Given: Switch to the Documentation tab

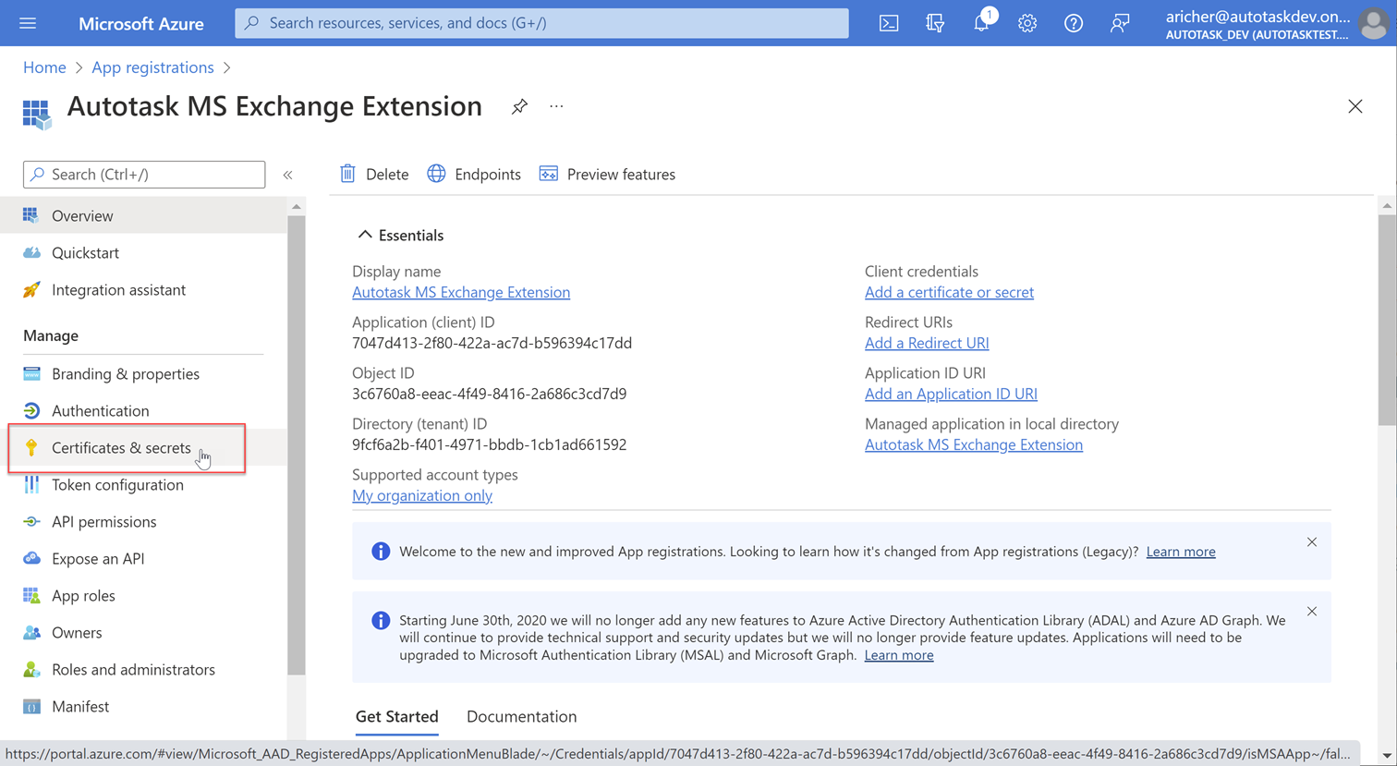Looking at the screenshot, I should point(521,716).
